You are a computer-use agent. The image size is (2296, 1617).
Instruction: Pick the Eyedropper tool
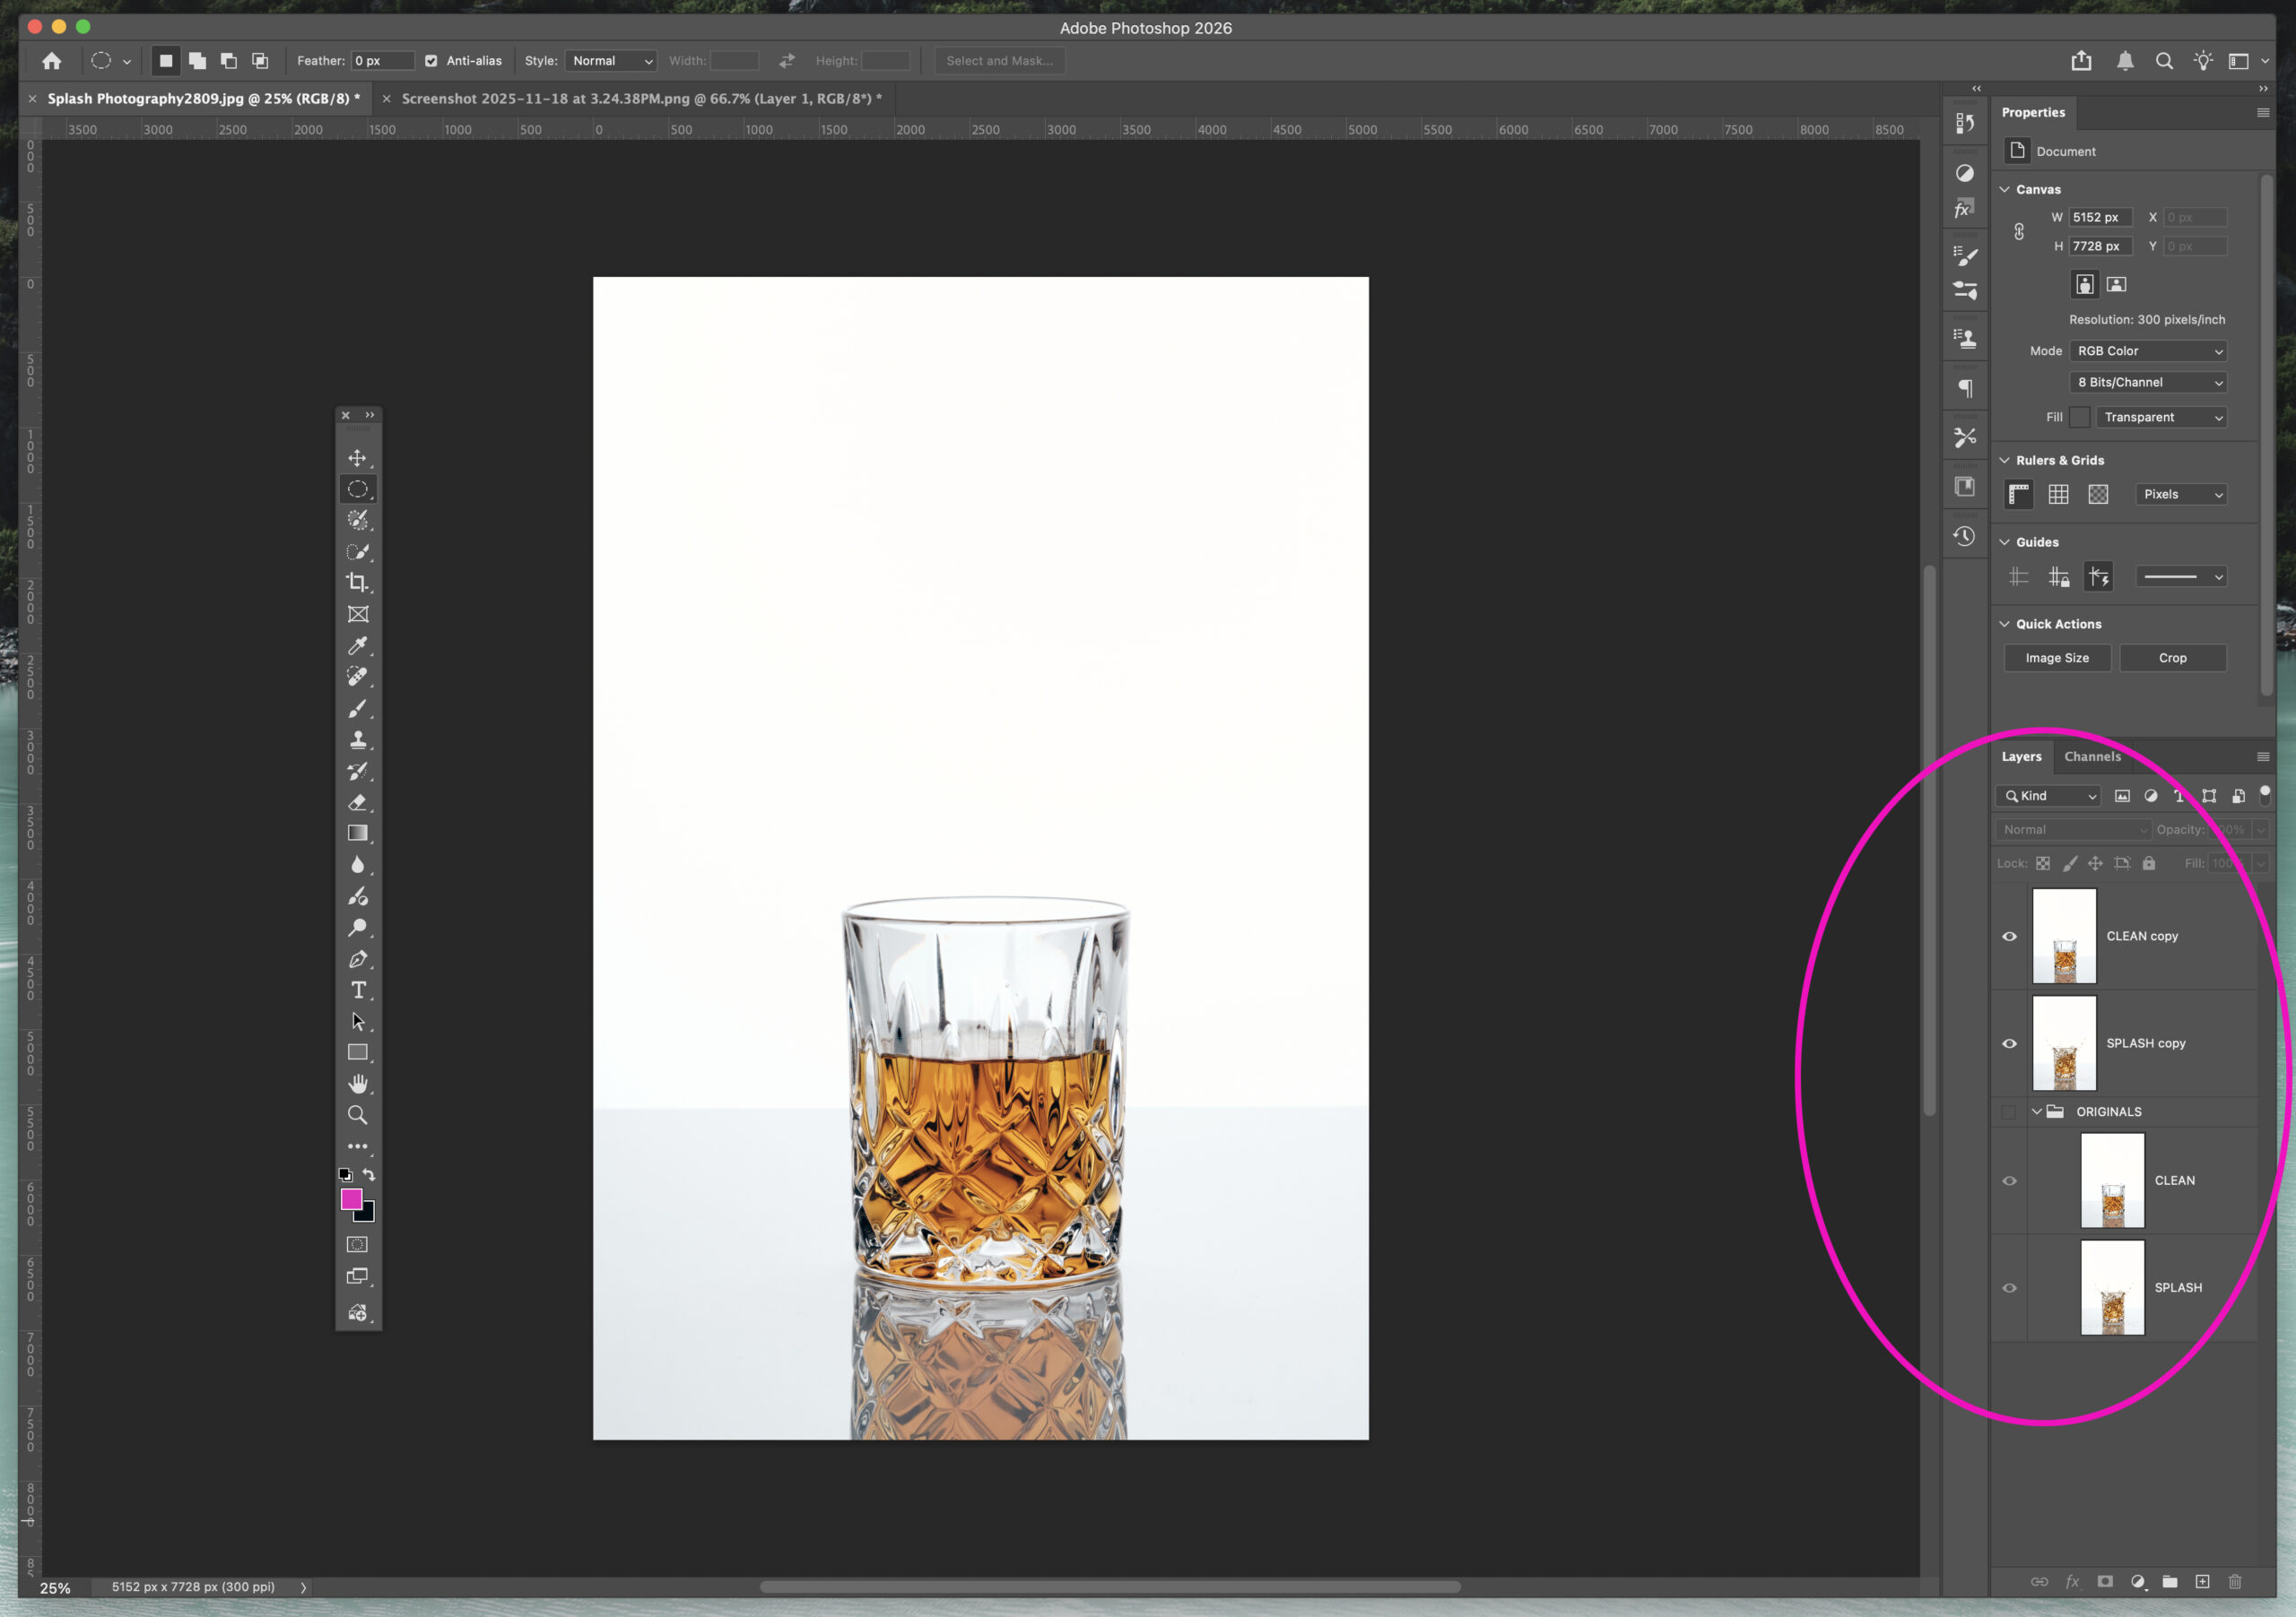click(x=358, y=645)
